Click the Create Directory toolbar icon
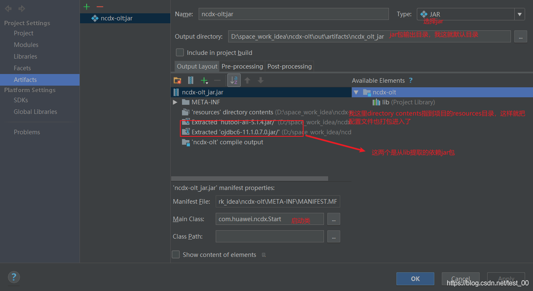The width and height of the screenshot is (533, 291). 177,80
